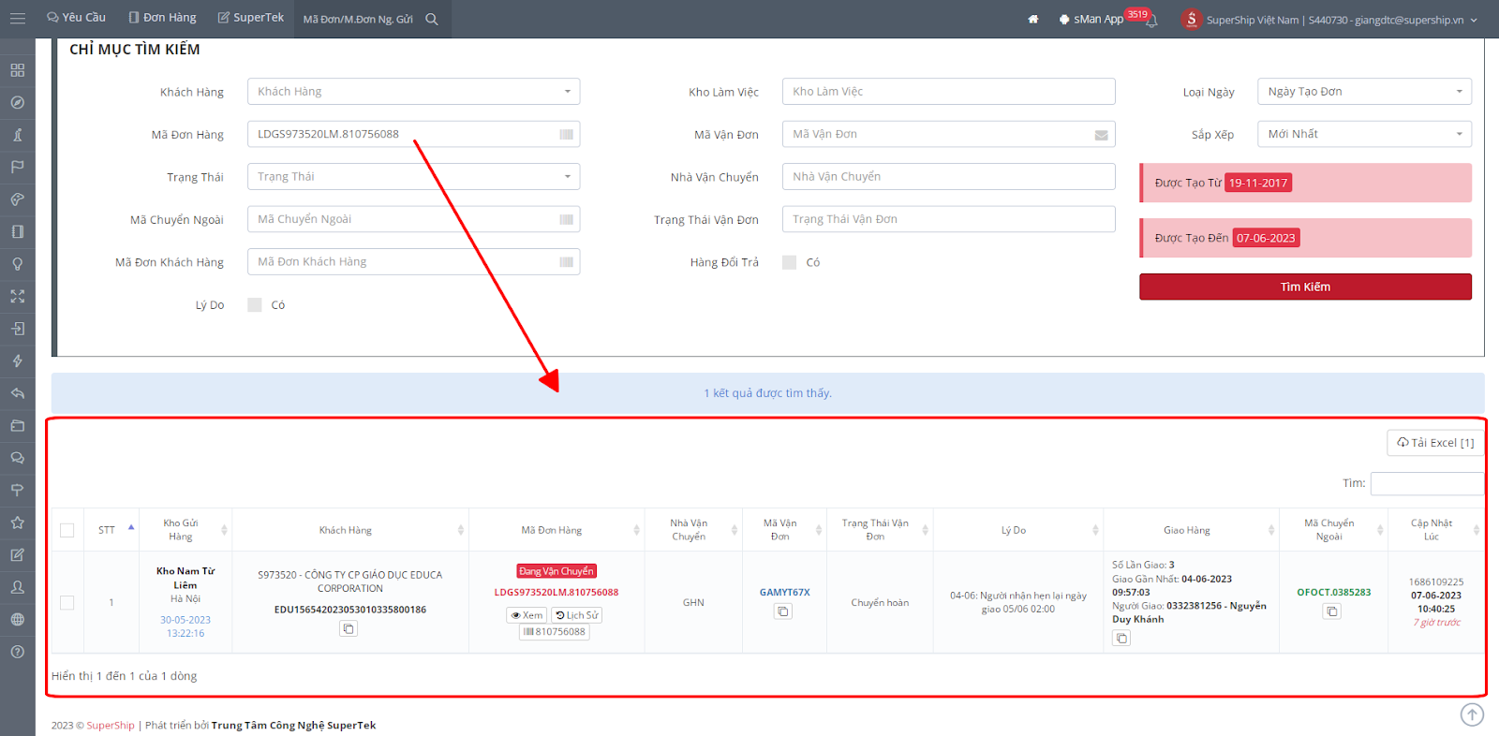Click scroll-to-top arrow at page bottom
Image resolution: width=1499 pixels, height=736 pixels.
(x=1472, y=714)
